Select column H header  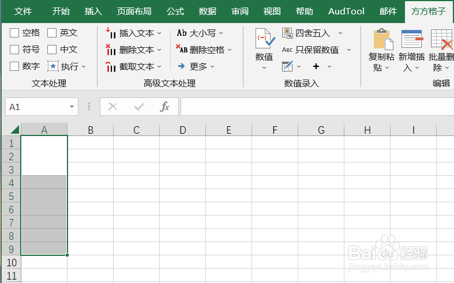(x=367, y=130)
